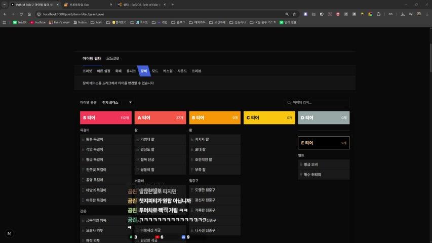Screen dimensions: 432x243
Task: Click the A 티어 coral header
Action: pyautogui.click(x=161, y=117)
